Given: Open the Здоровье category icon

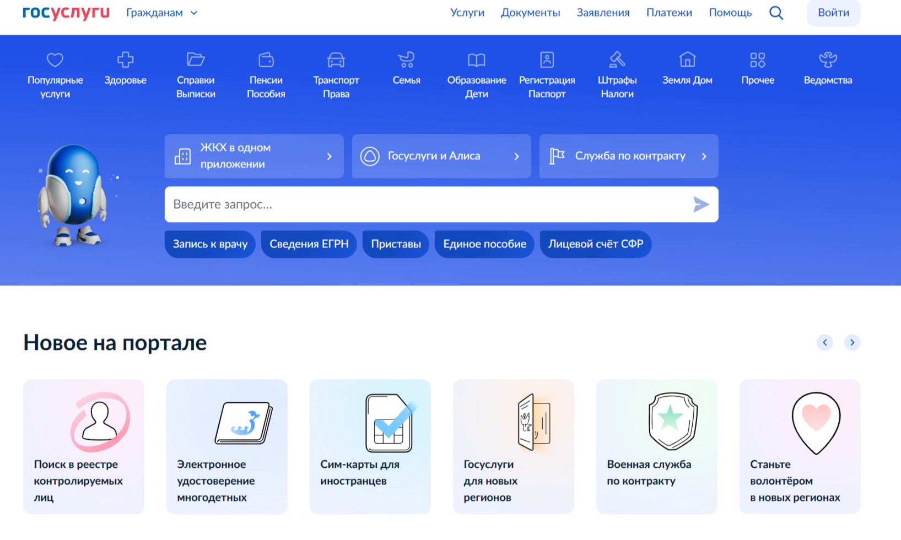Looking at the screenshot, I should pos(126,60).
